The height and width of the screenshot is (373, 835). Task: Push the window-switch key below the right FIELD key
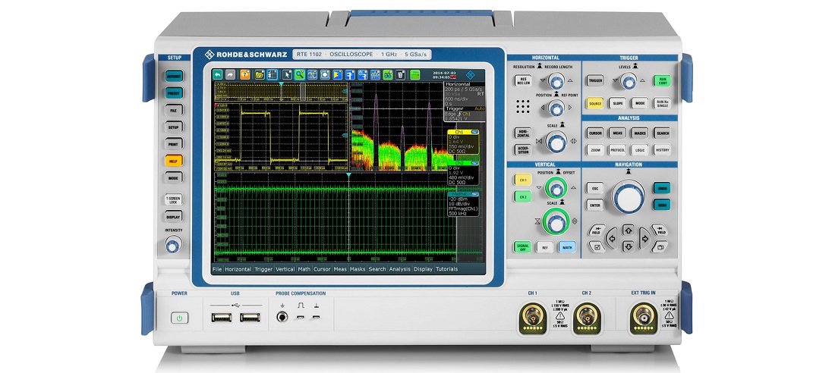pyautogui.click(x=660, y=246)
